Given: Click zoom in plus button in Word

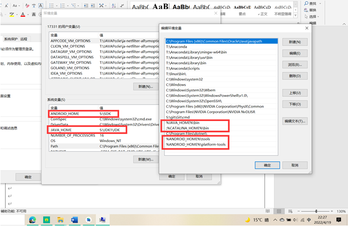Looking at the screenshot, I should pos(332,211).
